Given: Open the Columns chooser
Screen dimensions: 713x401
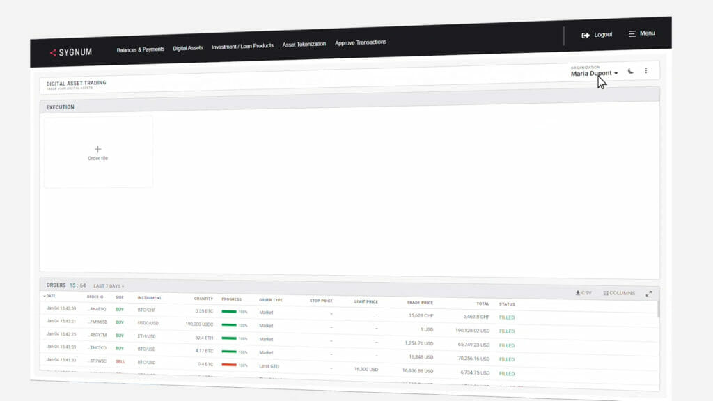Looking at the screenshot, I should [x=619, y=293].
